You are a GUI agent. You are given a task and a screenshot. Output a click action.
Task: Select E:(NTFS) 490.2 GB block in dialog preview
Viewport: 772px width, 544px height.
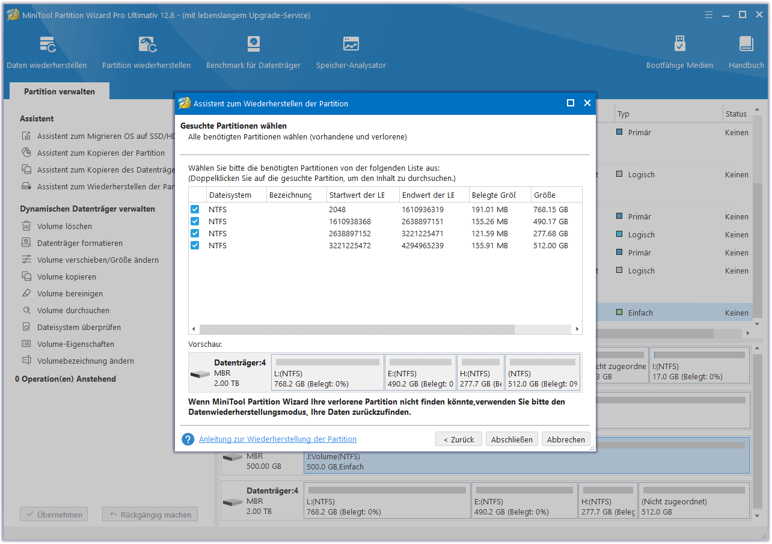[420, 373]
